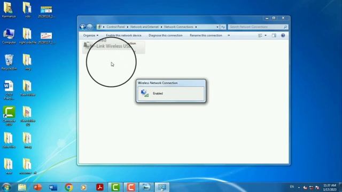Toggle the preview pane icon in the toolbar
Viewport: 342px width, 192px height.
coord(274,35)
